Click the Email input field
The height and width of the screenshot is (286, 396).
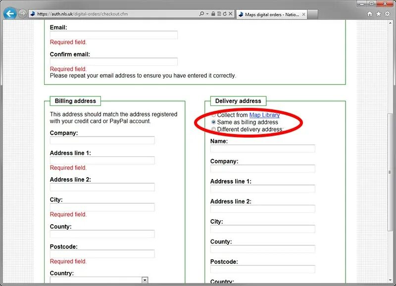click(x=114, y=35)
